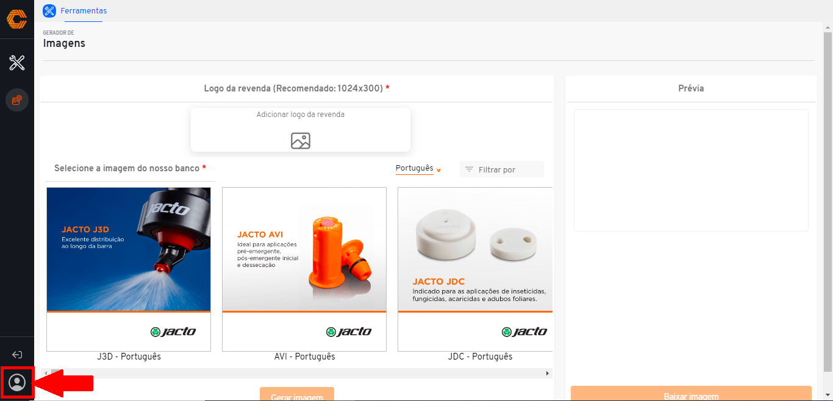Click the blue Ferramentas tools icon
Screen dimensions: 833x401
tap(49, 10)
